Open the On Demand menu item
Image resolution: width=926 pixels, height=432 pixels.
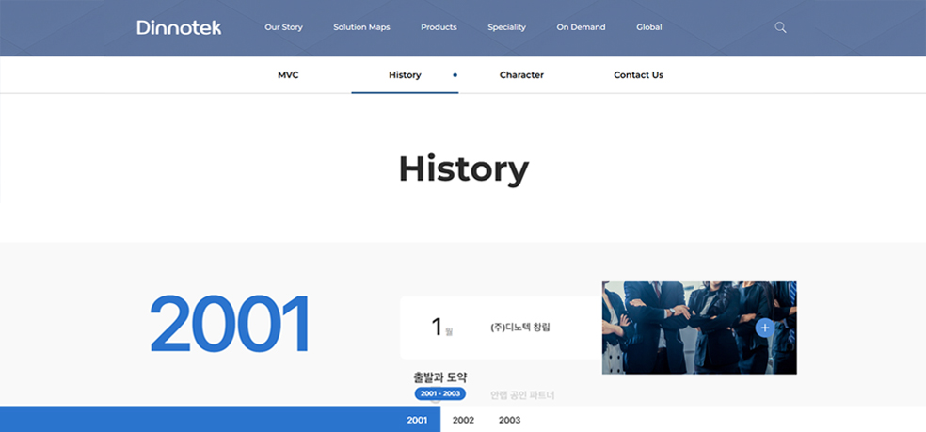coord(581,27)
